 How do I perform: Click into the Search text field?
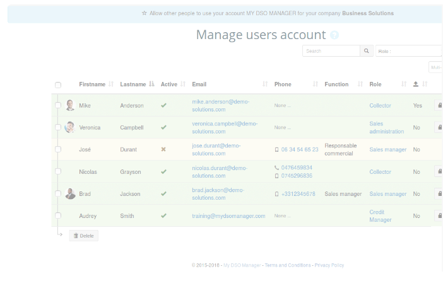point(331,51)
